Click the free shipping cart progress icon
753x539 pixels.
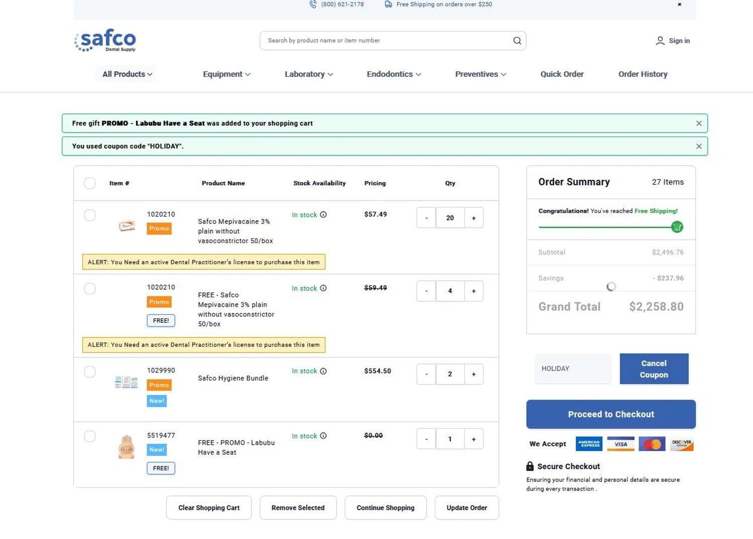coord(677,227)
